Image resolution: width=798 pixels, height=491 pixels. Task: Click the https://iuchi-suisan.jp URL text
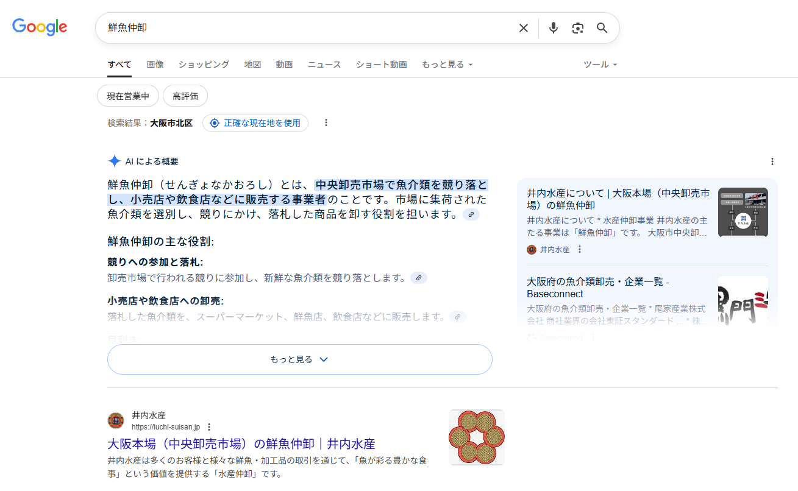166,427
